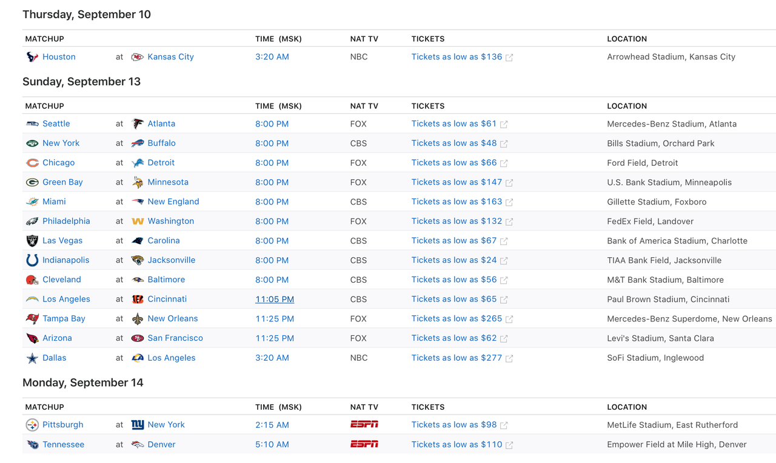
Task: Click ESPN logo in Tennessee game row
Action: point(364,444)
